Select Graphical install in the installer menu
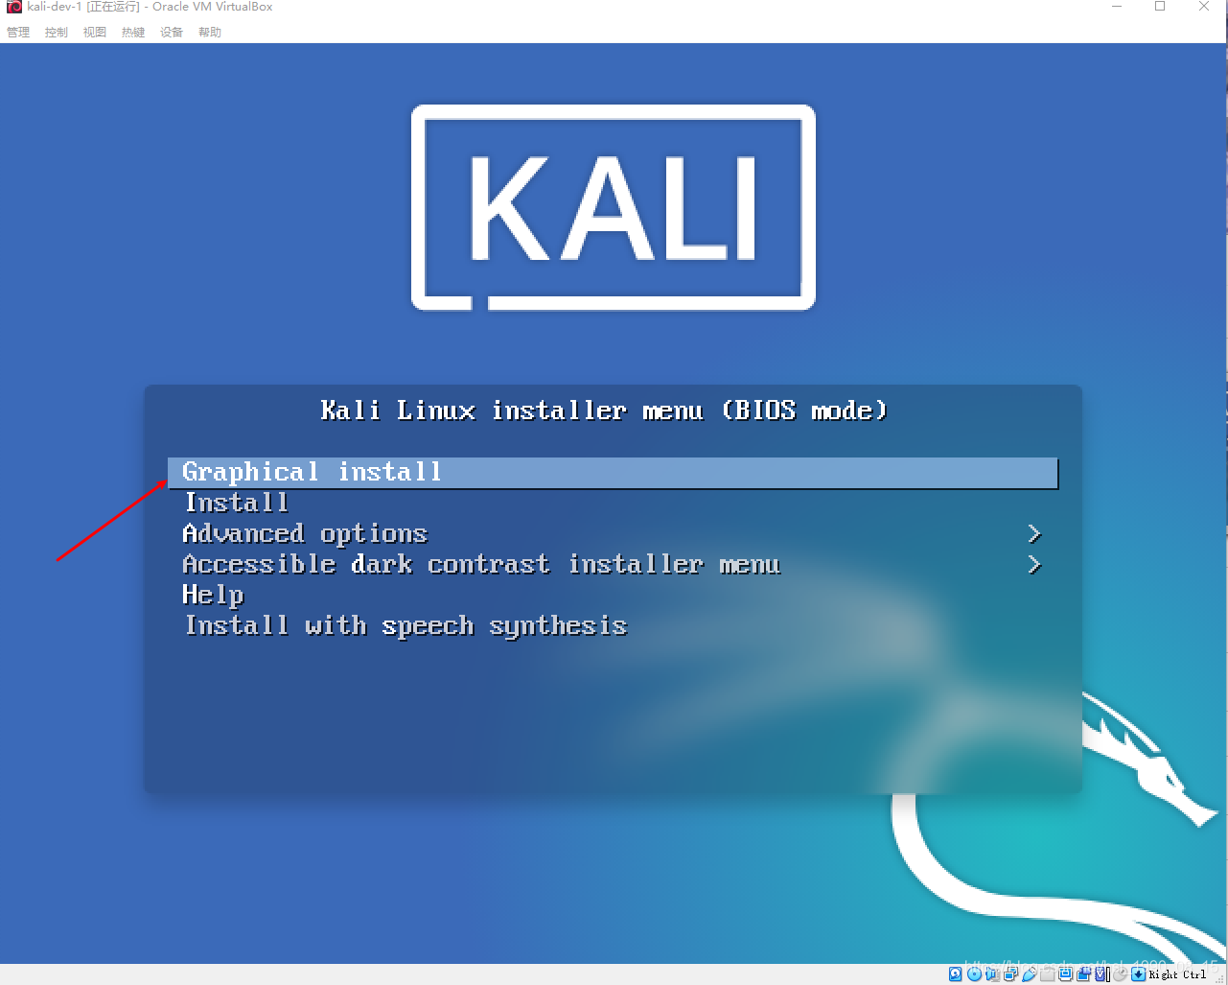 (614, 473)
